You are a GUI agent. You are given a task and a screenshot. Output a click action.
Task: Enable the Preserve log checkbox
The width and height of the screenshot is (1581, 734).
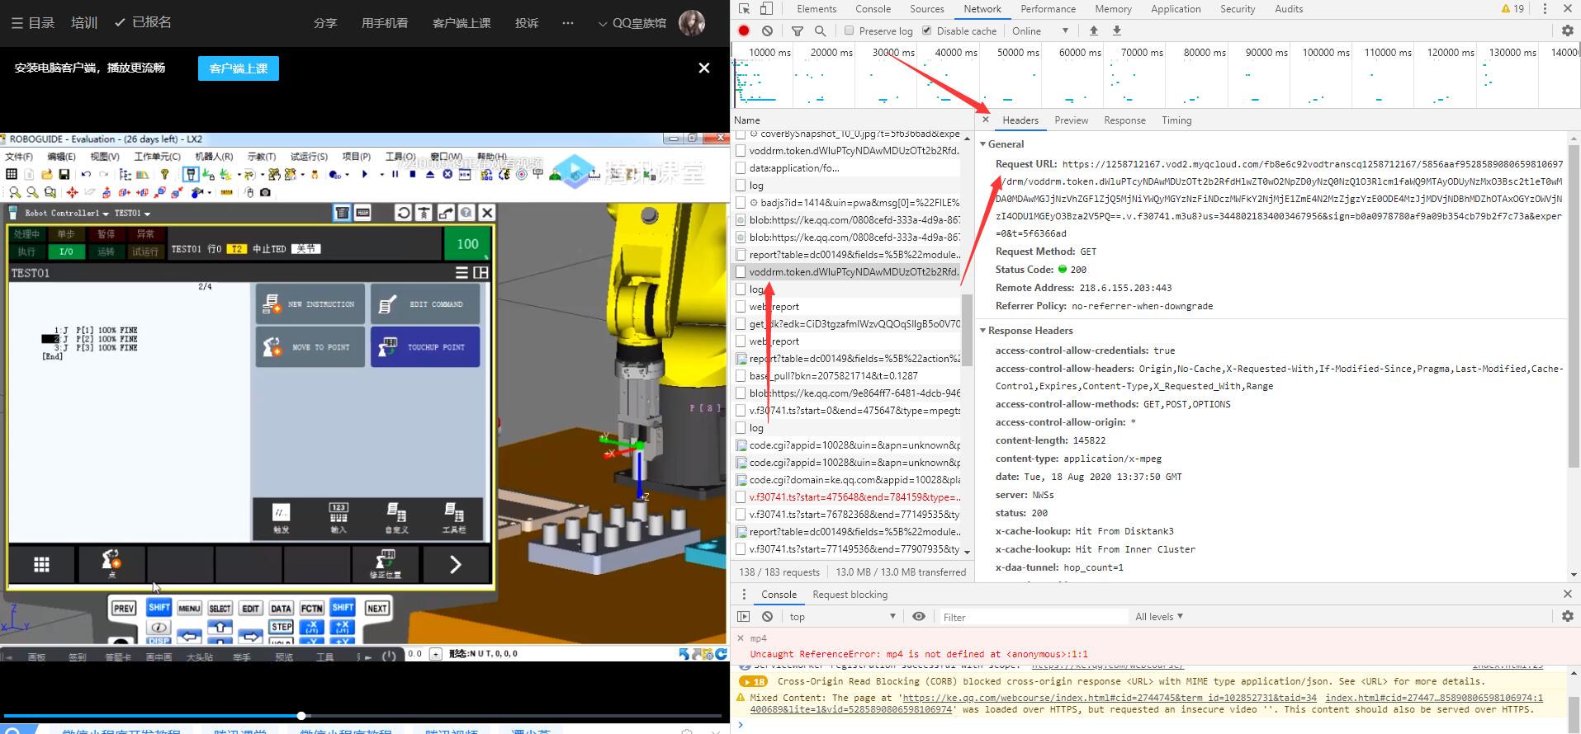coord(849,31)
